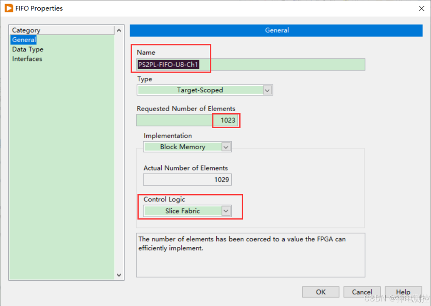Click the FIFO Properties window title
Image resolution: width=431 pixels, height=306 pixels.
39,8
